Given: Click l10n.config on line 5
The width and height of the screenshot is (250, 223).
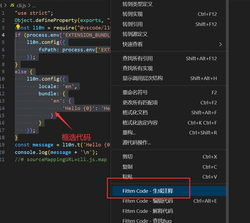Looking at the screenshot, I should click(43, 42).
